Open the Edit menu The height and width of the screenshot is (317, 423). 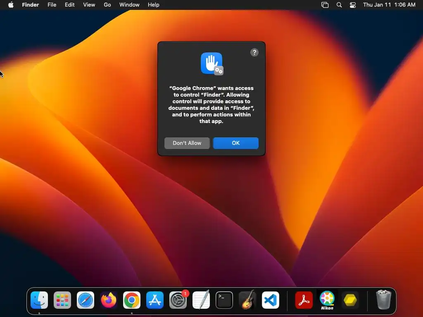(69, 5)
